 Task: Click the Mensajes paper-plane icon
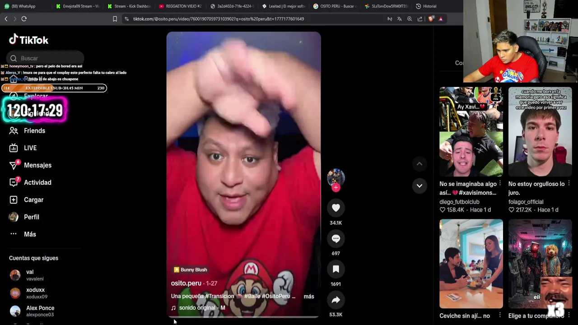tap(14, 165)
